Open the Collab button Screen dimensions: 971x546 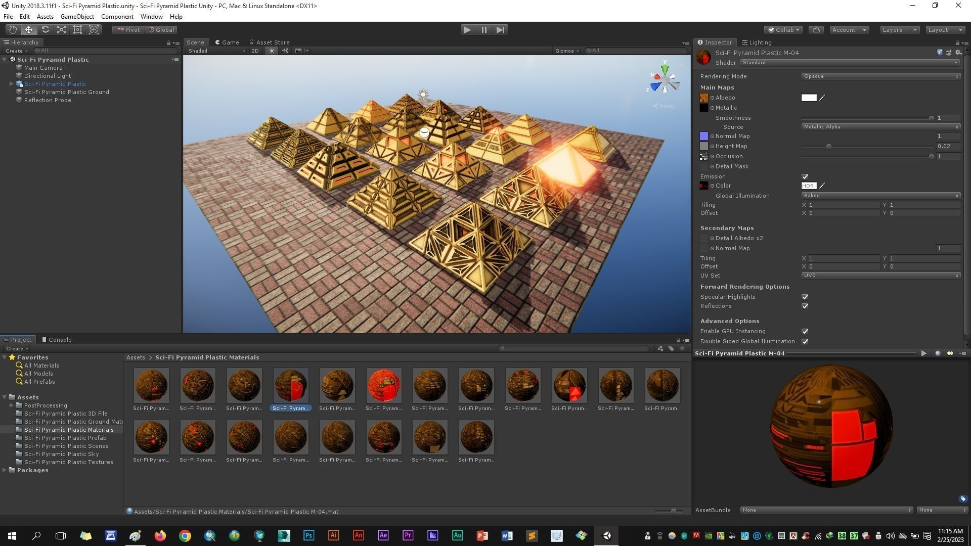tap(783, 30)
